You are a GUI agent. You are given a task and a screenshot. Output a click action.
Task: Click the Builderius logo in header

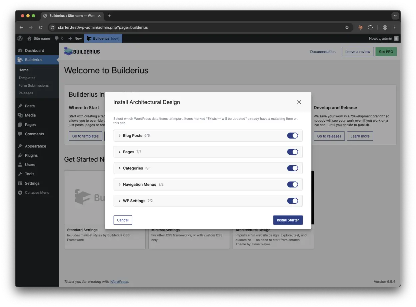coord(82,51)
